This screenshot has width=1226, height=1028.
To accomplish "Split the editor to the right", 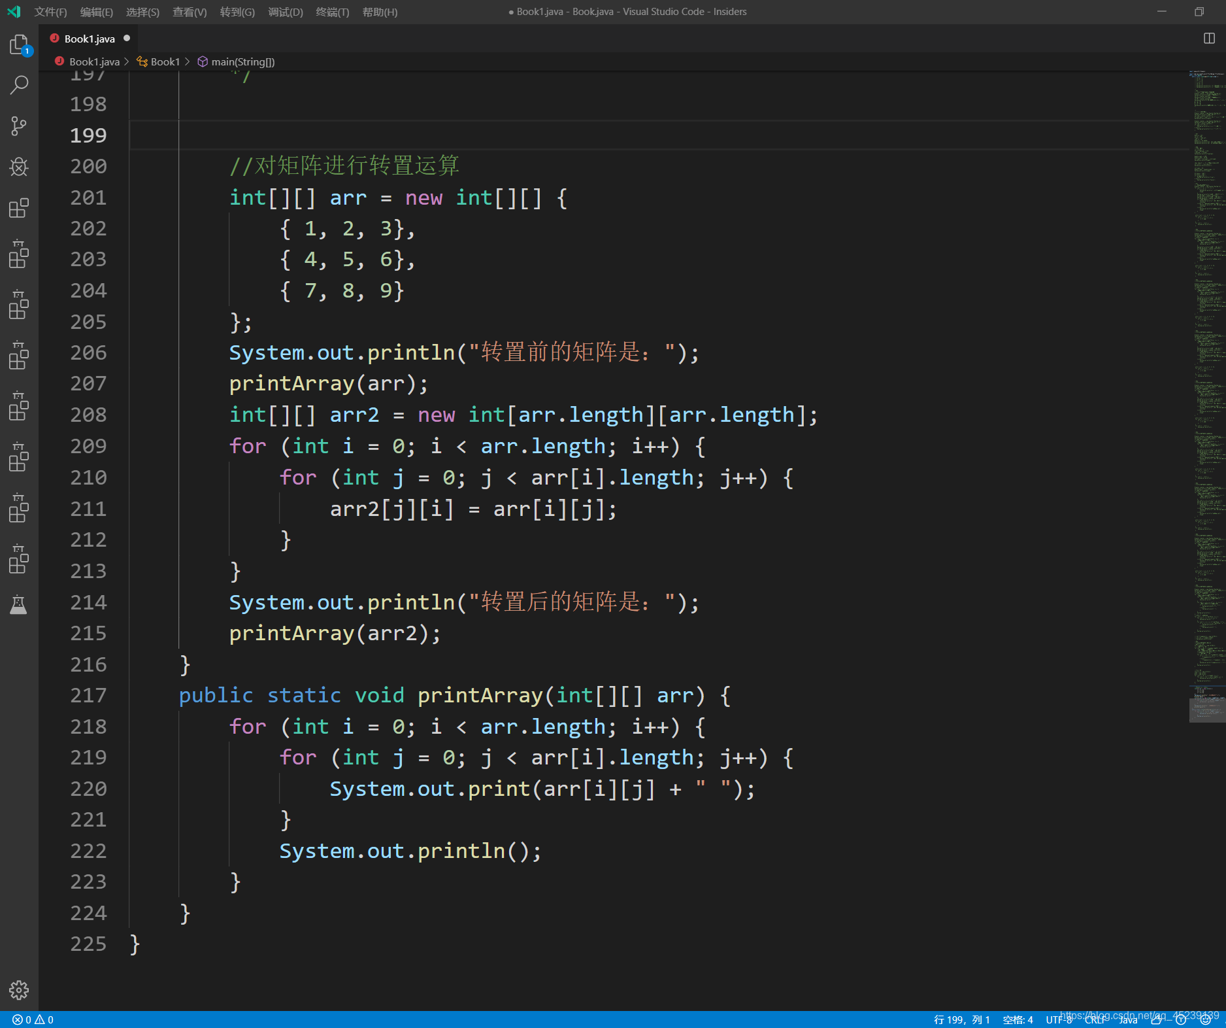I will pyautogui.click(x=1209, y=39).
